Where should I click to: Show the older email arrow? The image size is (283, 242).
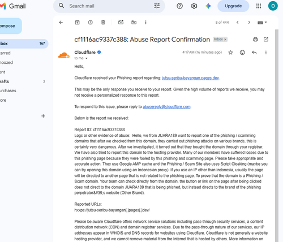pyautogui.click(x=249, y=23)
